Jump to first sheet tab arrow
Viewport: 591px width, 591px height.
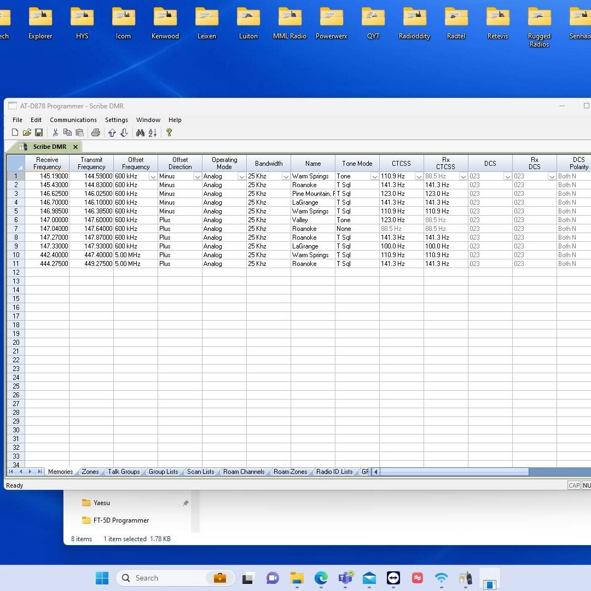tap(11, 472)
